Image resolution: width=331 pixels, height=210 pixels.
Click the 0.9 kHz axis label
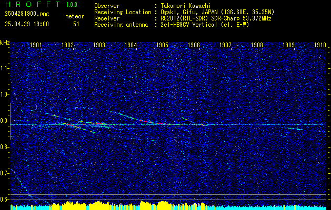point(4,121)
